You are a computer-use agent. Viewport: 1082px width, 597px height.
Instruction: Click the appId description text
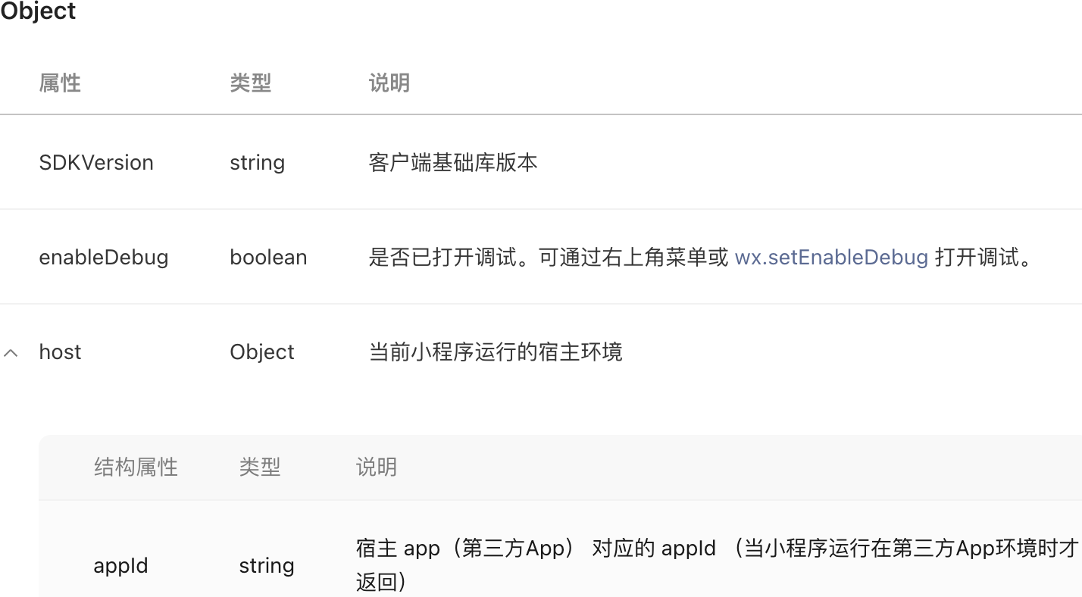718,565
